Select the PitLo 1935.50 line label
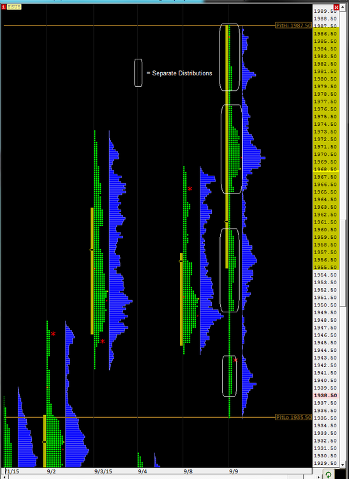The image size is (349, 479). pos(293,417)
